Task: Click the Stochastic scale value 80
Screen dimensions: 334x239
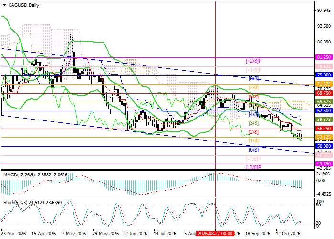Action: (318, 205)
